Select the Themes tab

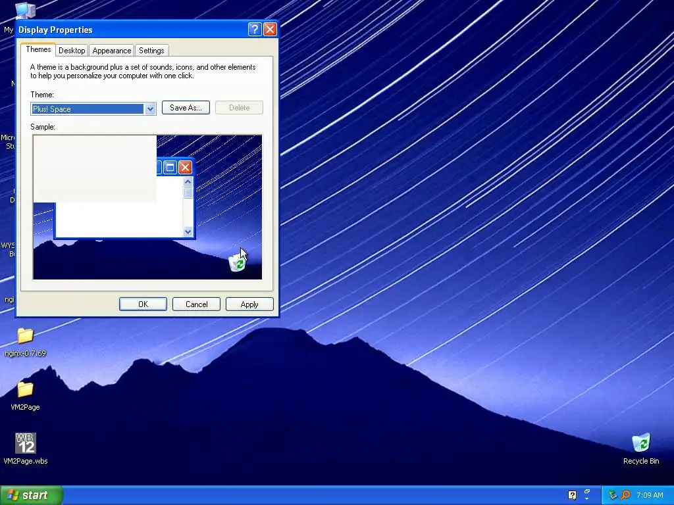pyautogui.click(x=38, y=49)
